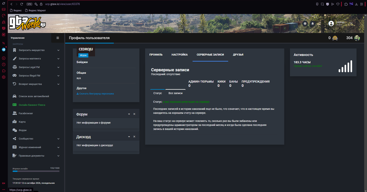Toggle the hamburger menu next to Управление
This screenshot has height=192, width=367.
coord(58,38)
